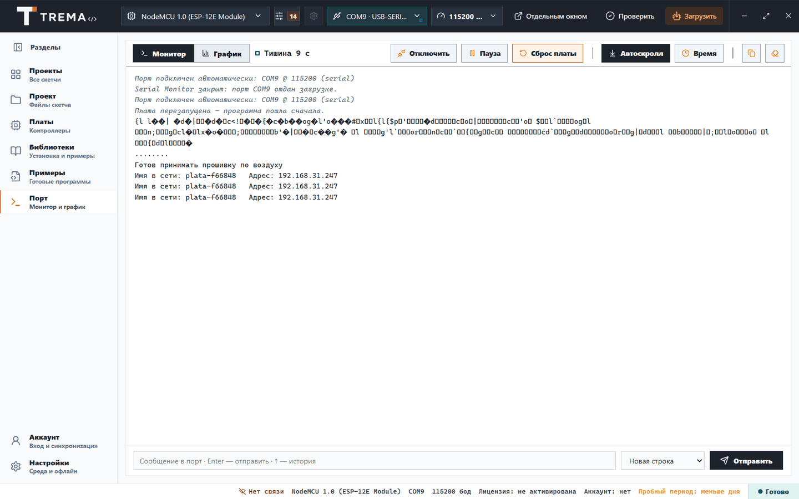
Task: Open Проекты section in sidebar
Action: pos(58,75)
